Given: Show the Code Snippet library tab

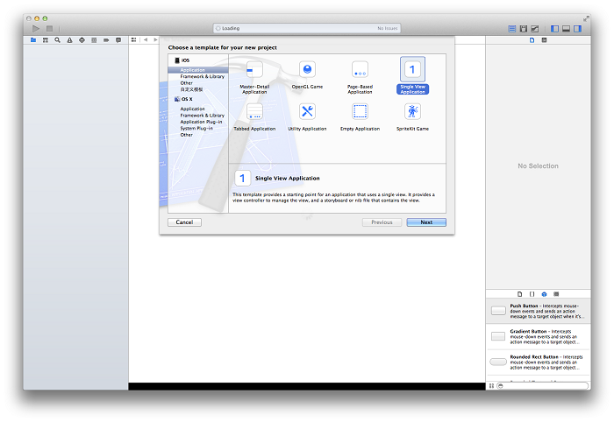Looking at the screenshot, I should click(532, 294).
